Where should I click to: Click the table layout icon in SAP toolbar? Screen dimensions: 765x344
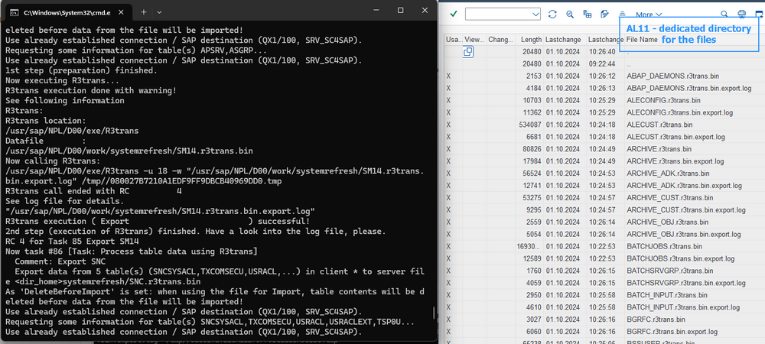pos(588,14)
